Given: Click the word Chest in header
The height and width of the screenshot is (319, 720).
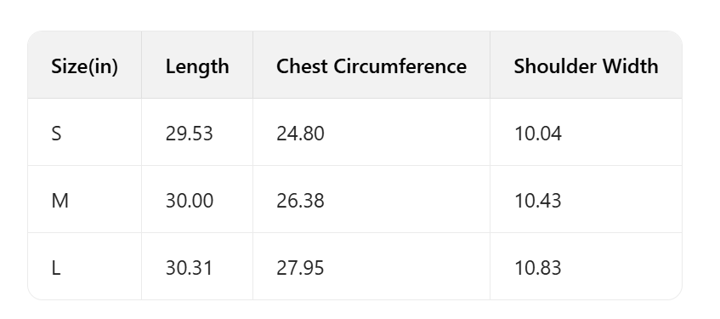Looking at the screenshot, I should point(302,66).
